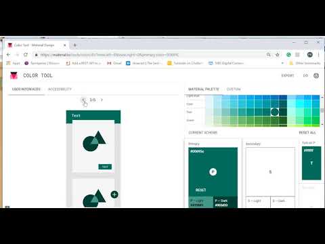325x244 pixels.
Task: Click the palette scrollbar down arrow
Action: tap(322, 124)
